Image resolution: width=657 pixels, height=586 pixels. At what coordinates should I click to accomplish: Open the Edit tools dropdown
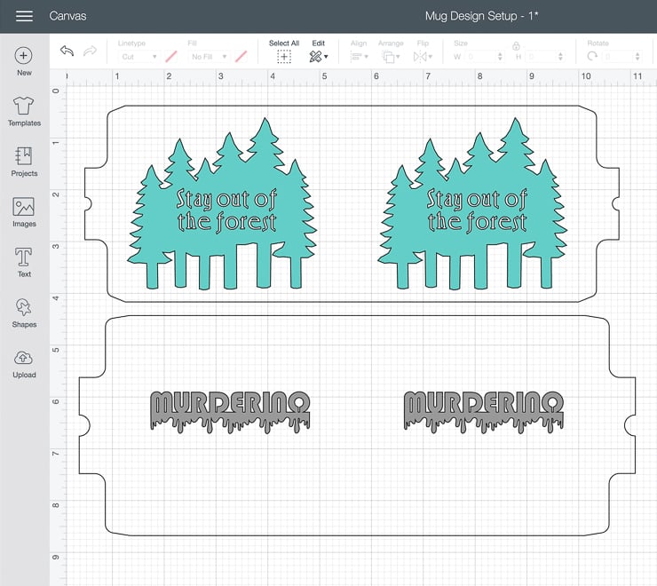(x=319, y=57)
